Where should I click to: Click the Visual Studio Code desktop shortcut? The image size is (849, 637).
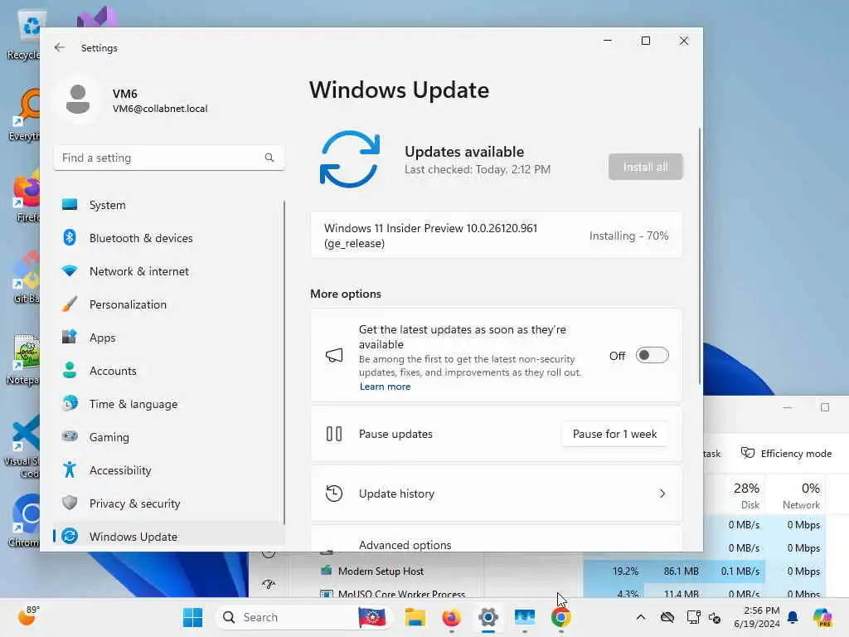click(22, 447)
